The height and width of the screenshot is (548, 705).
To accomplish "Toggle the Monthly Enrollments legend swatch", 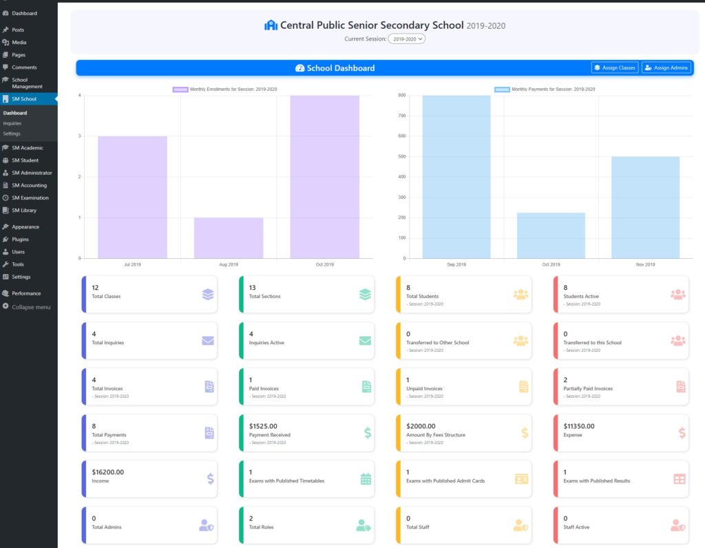I will tap(180, 89).
